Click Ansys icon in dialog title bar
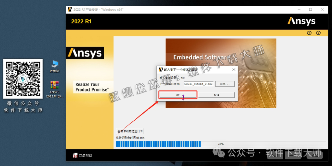 point(160,70)
